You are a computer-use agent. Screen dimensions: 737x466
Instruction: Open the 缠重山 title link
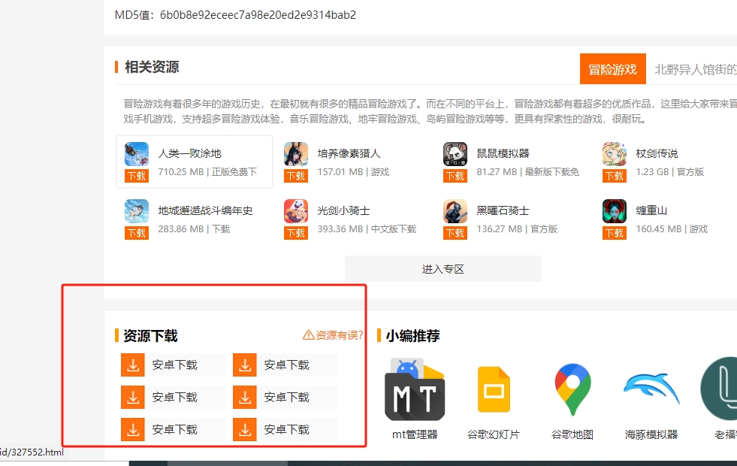coord(651,210)
